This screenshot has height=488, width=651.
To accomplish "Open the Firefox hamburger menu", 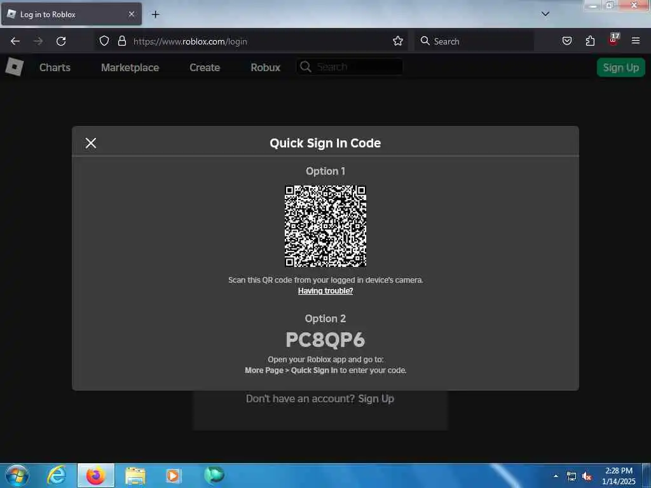I will (x=636, y=41).
